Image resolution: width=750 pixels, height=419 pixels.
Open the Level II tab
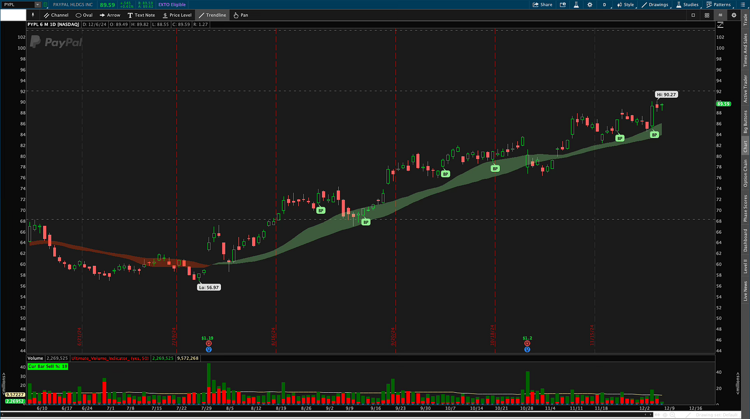coord(745,266)
